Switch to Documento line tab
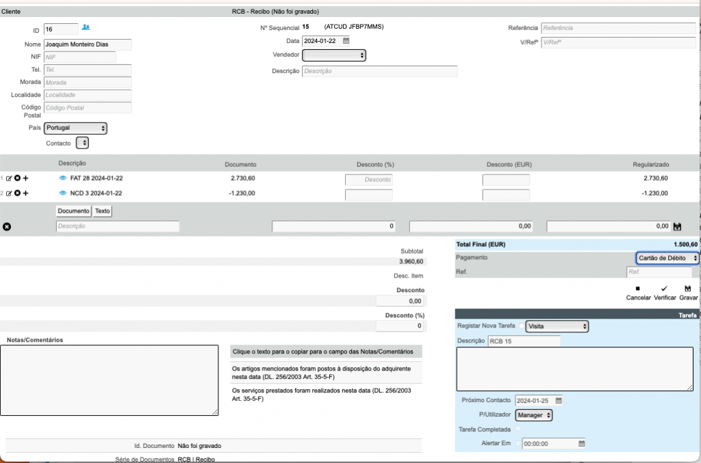This screenshot has width=701, height=463. pyautogui.click(x=73, y=211)
